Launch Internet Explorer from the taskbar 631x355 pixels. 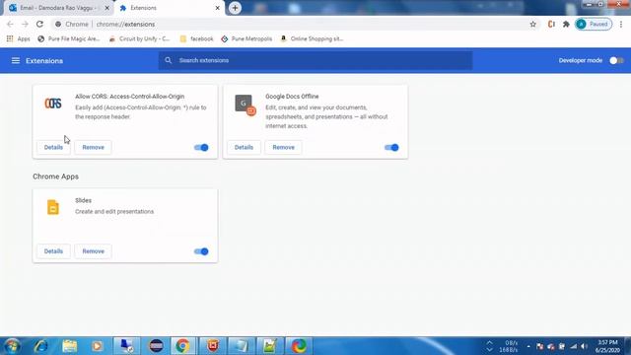pos(40,346)
